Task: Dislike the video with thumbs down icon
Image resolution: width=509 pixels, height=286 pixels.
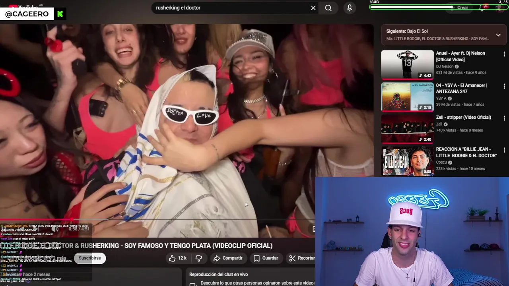Action: 198,258
